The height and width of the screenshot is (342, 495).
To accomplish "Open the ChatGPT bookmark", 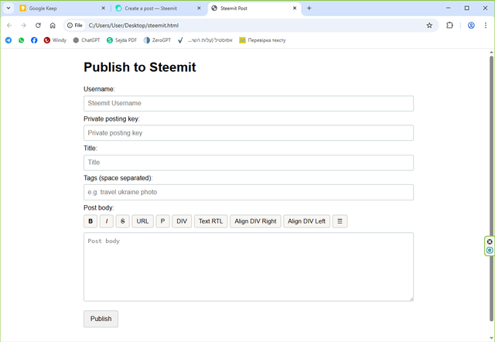I will (87, 40).
